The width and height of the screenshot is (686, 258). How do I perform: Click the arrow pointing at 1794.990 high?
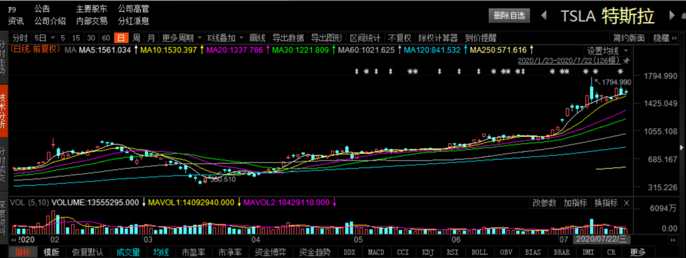tap(597, 81)
